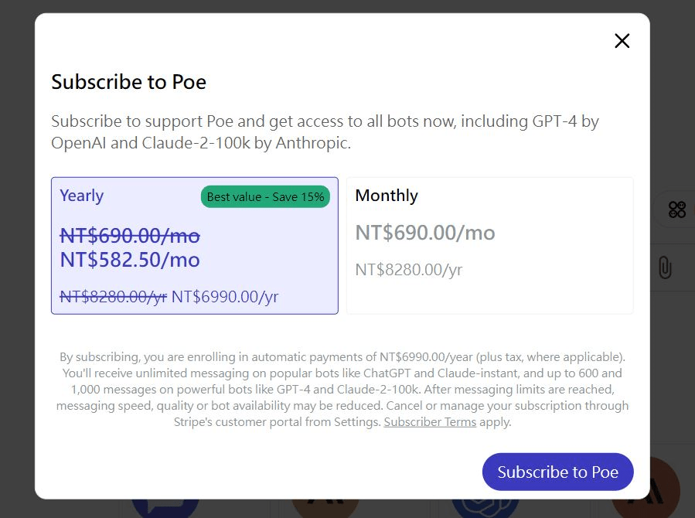
Task: Click the paperclip attachment icon
Action: 664,268
